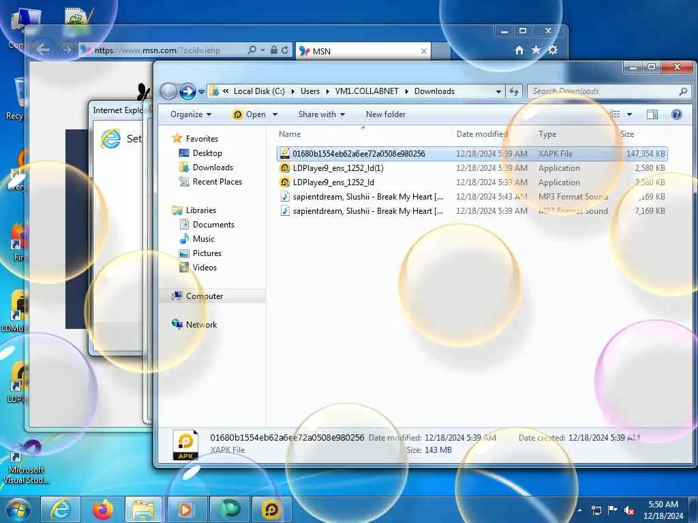Expand the view options dropdown arrow
This screenshot has height=523, width=698.
[x=629, y=114]
